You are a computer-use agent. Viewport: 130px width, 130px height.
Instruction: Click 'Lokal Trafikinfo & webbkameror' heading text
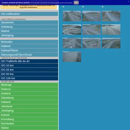(13, 19)
